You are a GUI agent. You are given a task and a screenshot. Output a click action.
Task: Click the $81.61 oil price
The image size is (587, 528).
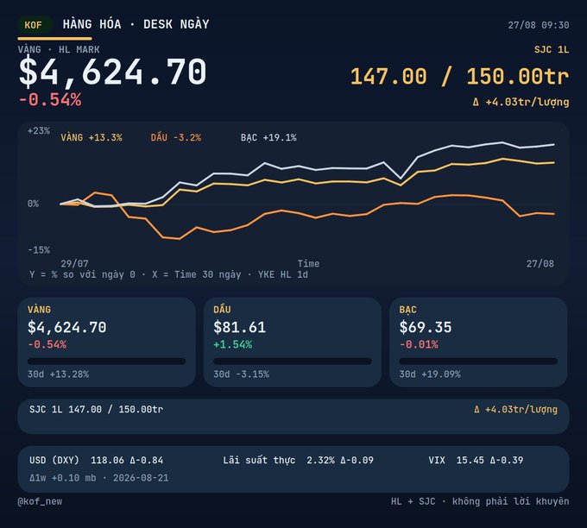pyautogui.click(x=240, y=328)
